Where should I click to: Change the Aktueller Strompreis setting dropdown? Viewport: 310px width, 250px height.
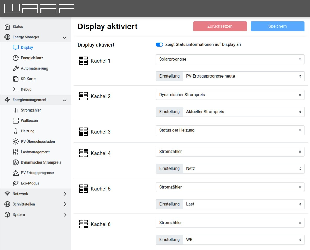pyautogui.click(x=243, y=112)
